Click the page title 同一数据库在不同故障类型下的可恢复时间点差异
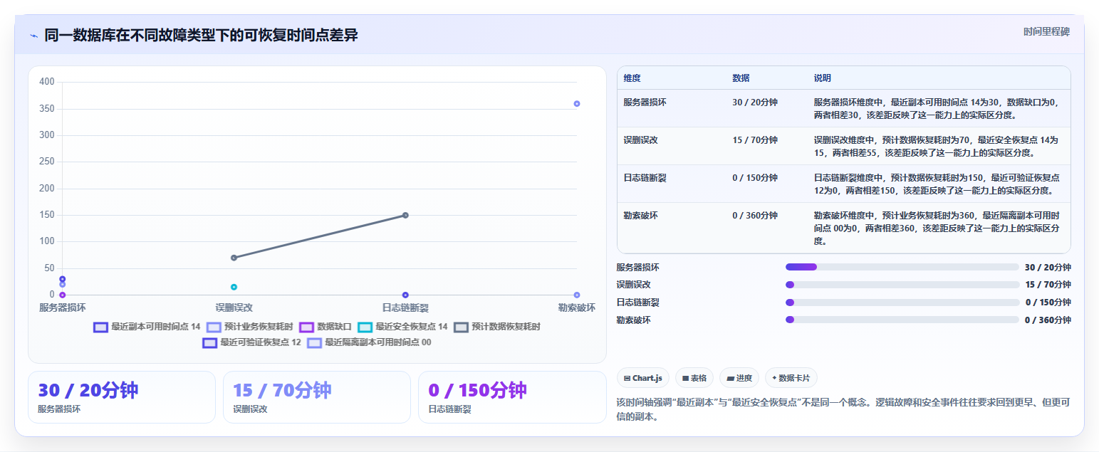The image size is (1099, 452). (201, 36)
